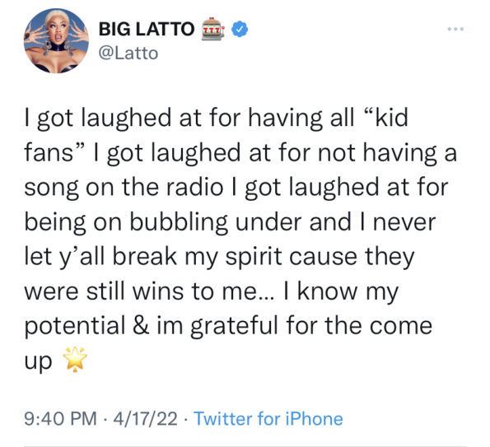Click the blue verified checkmark badge
Image resolution: width=490 pixels, height=447 pixels.
click(x=240, y=29)
